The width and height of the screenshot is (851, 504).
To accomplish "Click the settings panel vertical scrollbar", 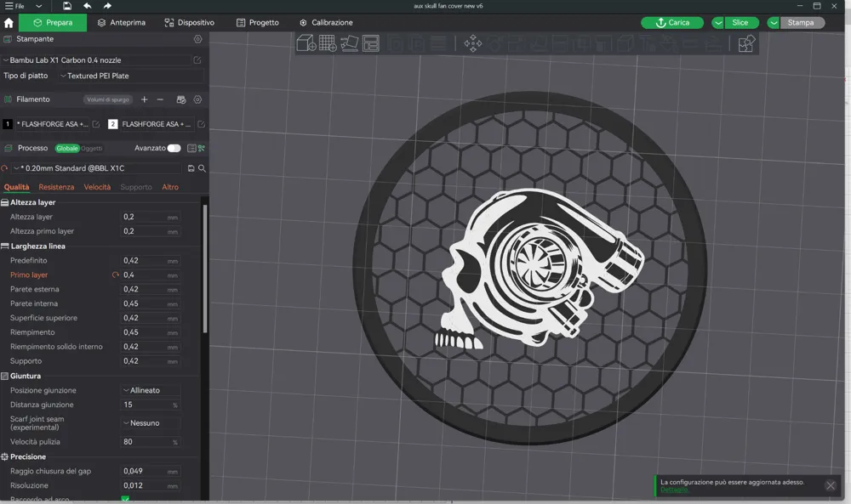I will pos(205,269).
